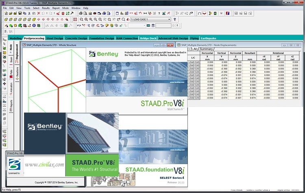Open the Window menu
This screenshot has width=305, height=193.
tap(76, 8)
